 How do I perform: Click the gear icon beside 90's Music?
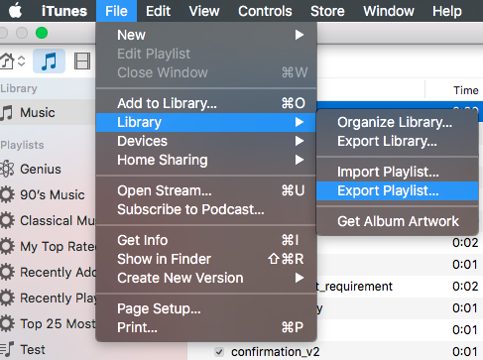tap(7, 194)
